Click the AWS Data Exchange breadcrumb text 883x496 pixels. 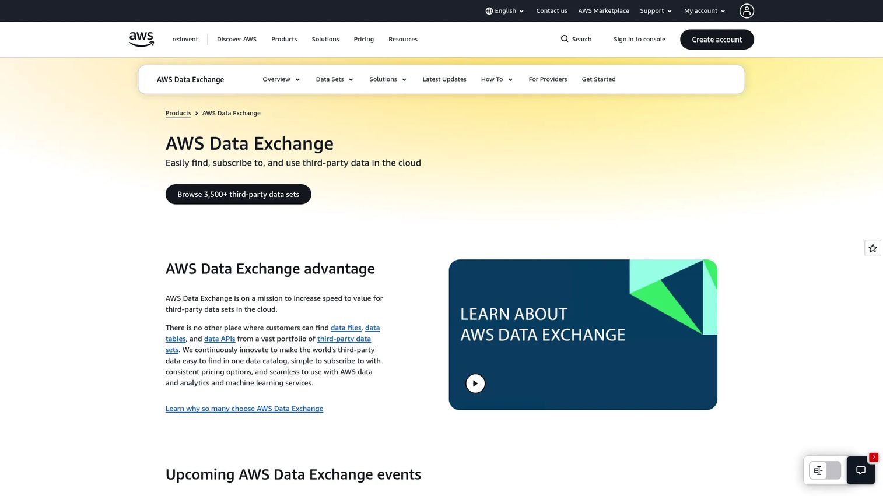(232, 113)
